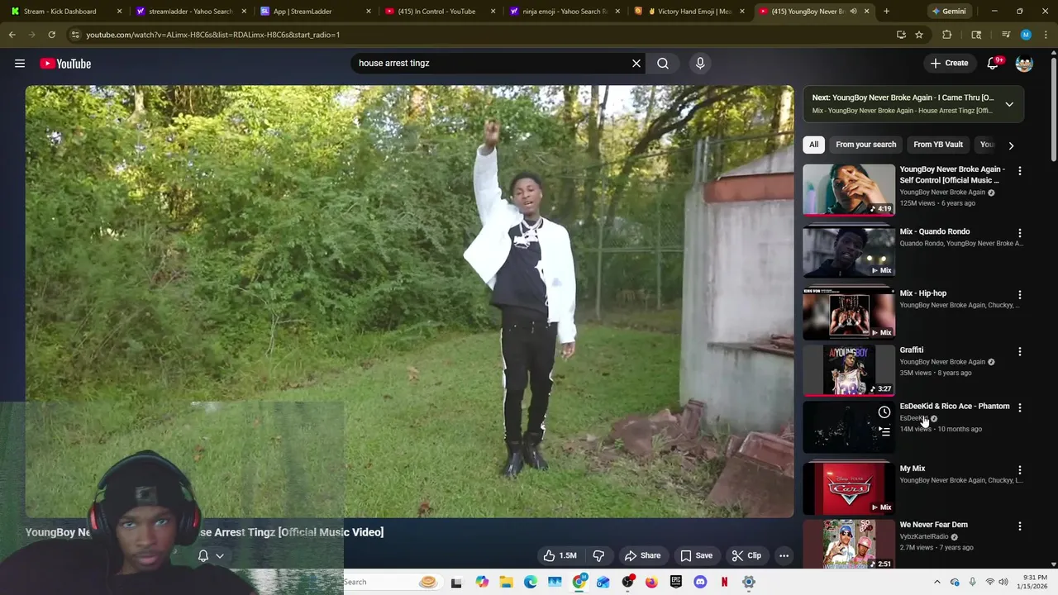The height and width of the screenshot is (595, 1058).
Task: Open the account avatar menu
Action: click(x=1024, y=64)
